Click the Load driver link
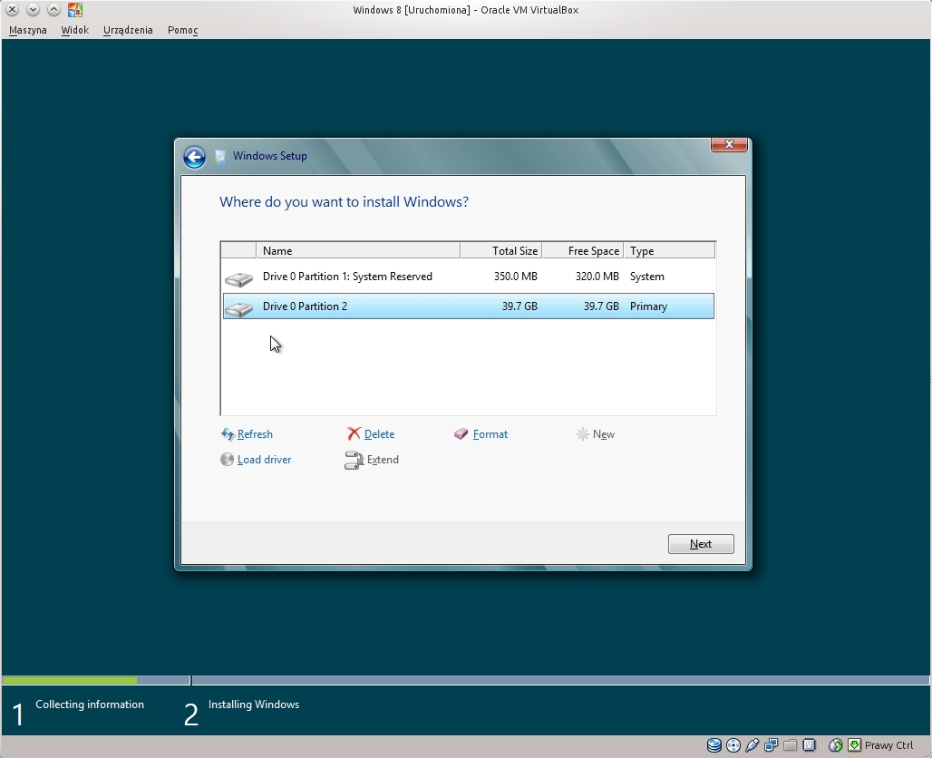Image resolution: width=932 pixels, height=758 pixels. click(265, 460)
